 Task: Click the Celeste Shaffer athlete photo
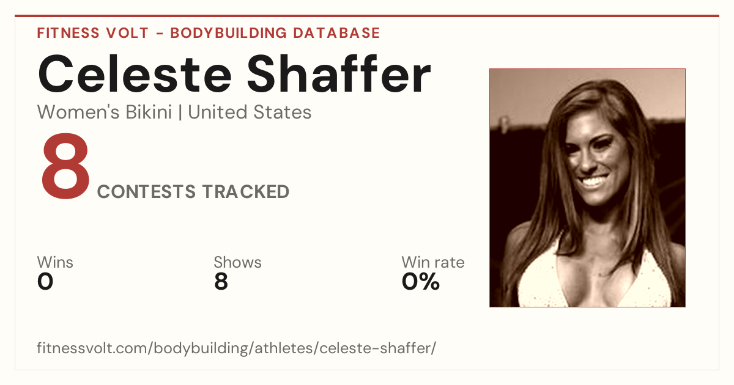coord(587,188)
